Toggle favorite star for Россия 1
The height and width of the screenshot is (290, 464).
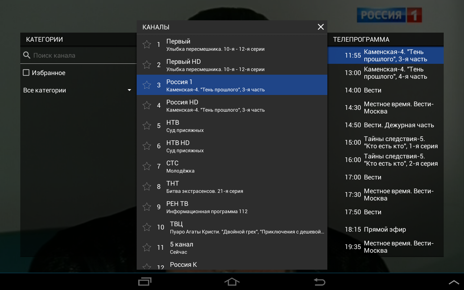pyautogui.click(x=147, y=85)
